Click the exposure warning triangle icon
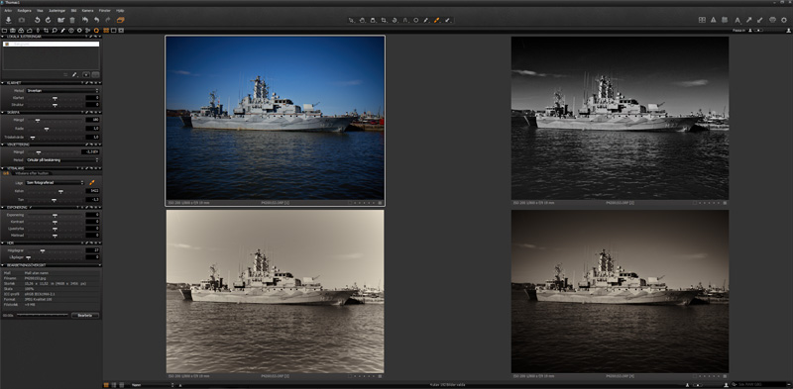This screenshot has width=793, height=389. pos(713,20)
